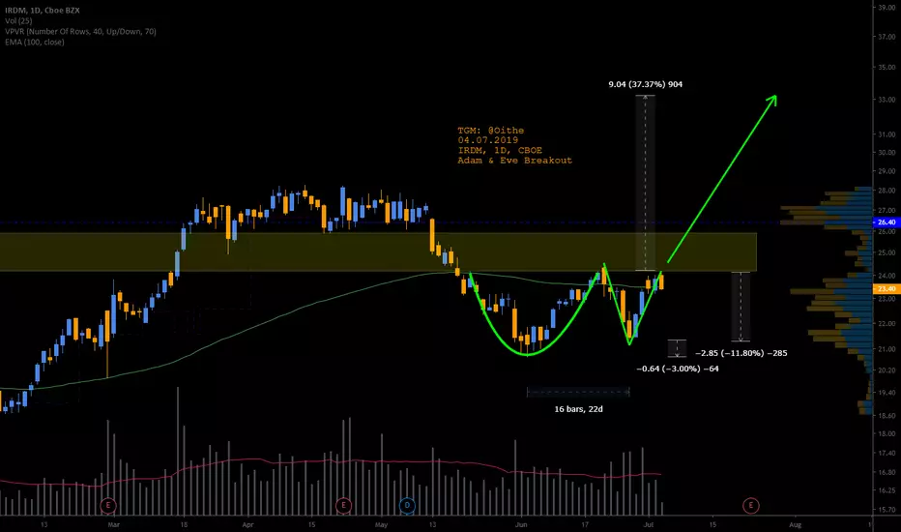The image size is (901, 532).
Task: Click the Apr label on time axis
Action: click(247, 524)
